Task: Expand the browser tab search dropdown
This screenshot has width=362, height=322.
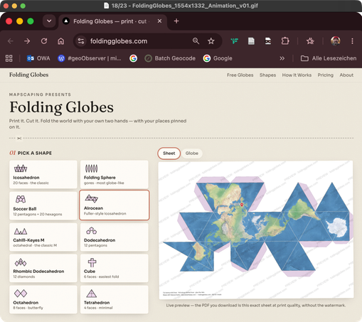Action: point(49,21)
